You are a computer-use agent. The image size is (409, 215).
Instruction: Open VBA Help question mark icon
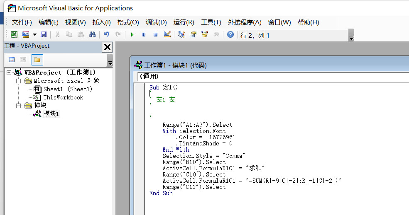click(230, 34)
